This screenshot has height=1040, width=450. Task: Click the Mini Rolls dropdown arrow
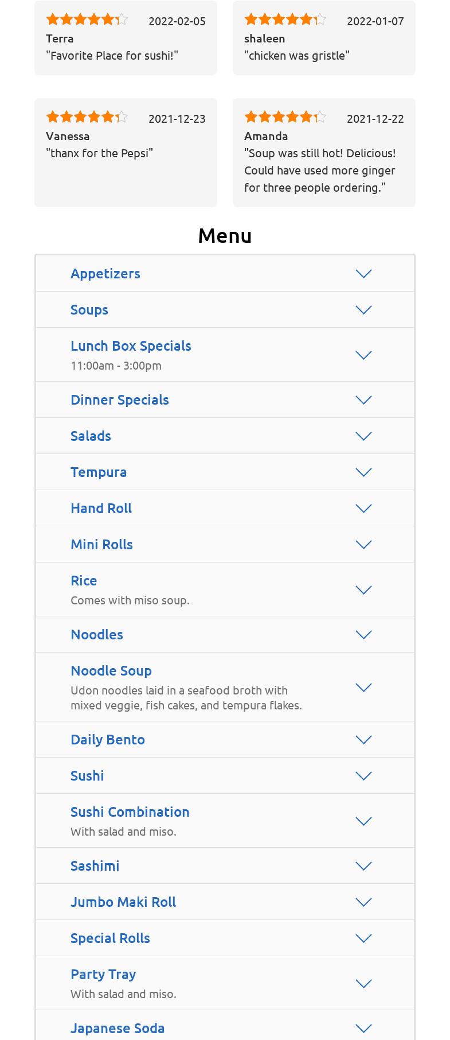click(363, 545)
